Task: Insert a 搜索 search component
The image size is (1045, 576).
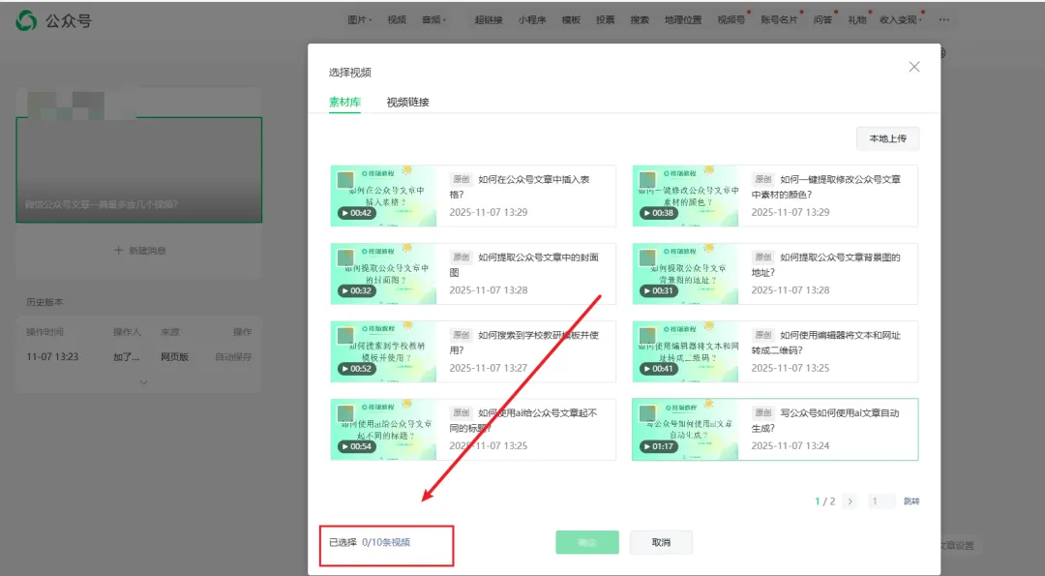Action: pyautogui.click(x=640, y=18)
